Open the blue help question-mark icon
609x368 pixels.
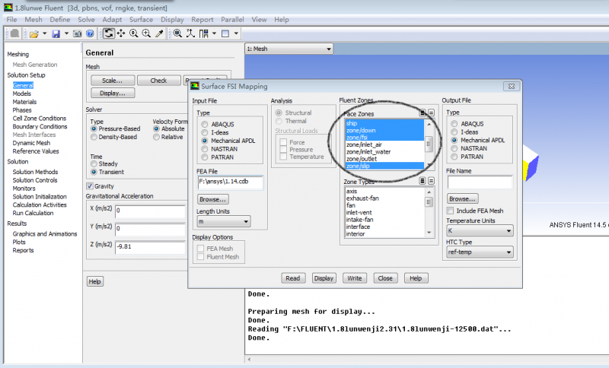(x=90, y=33)
